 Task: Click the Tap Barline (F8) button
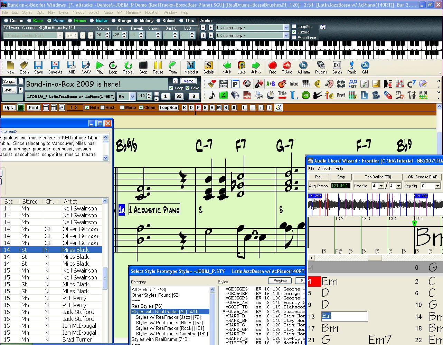[x=378, y=177]
